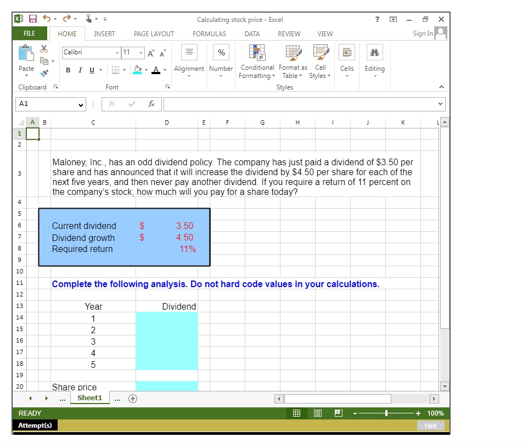This screenshot has height=448, width=528.
Task: Click the Hint button
Action: [430, 425]
